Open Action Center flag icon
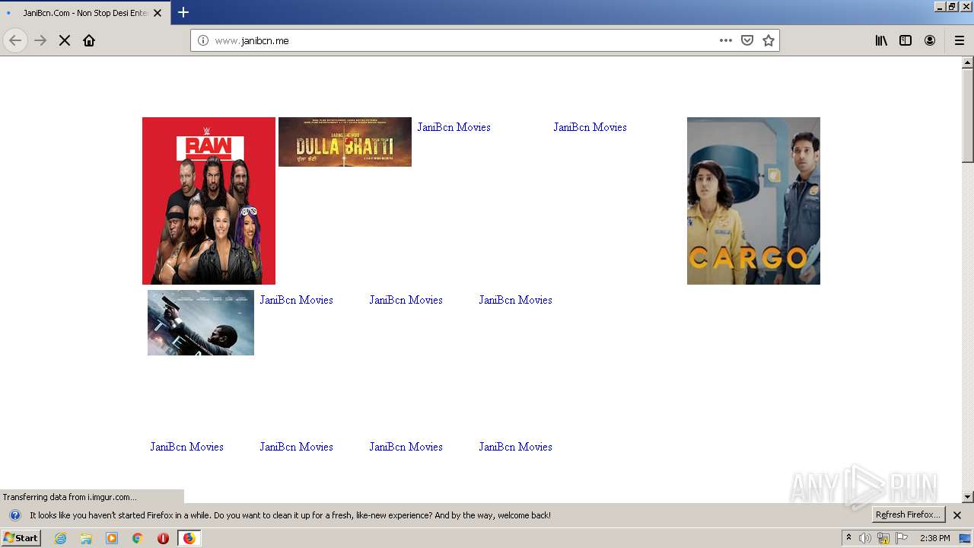 coord(902,538)
